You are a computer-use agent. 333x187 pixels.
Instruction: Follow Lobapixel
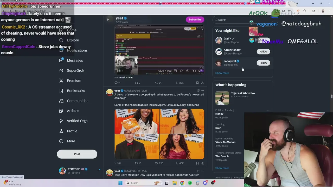click(x=263, y=63)
